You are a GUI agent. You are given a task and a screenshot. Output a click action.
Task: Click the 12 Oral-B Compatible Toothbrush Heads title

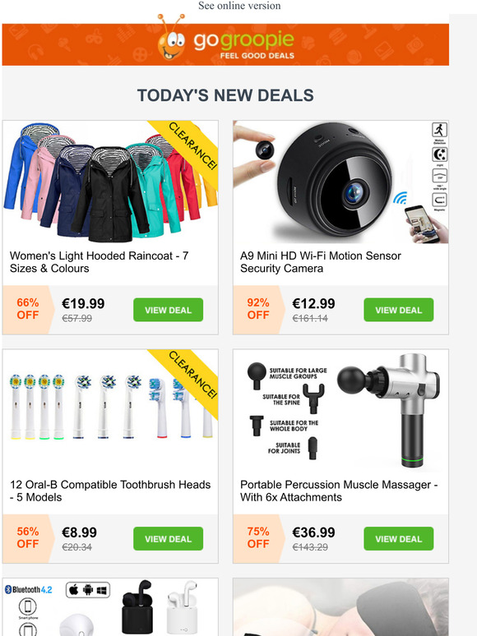coord(110,491)
